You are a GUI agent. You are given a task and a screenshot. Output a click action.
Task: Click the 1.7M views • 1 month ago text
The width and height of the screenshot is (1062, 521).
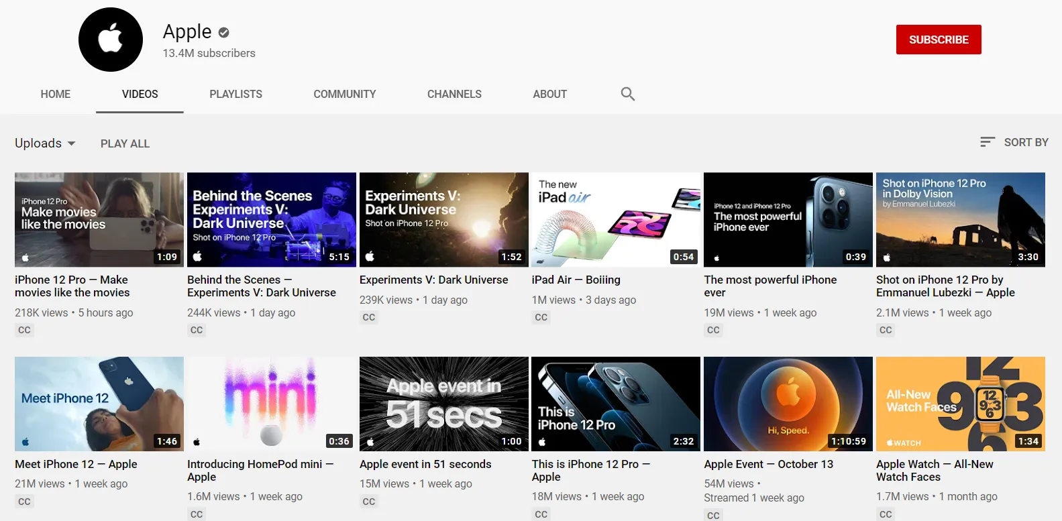tap(937, 496)
